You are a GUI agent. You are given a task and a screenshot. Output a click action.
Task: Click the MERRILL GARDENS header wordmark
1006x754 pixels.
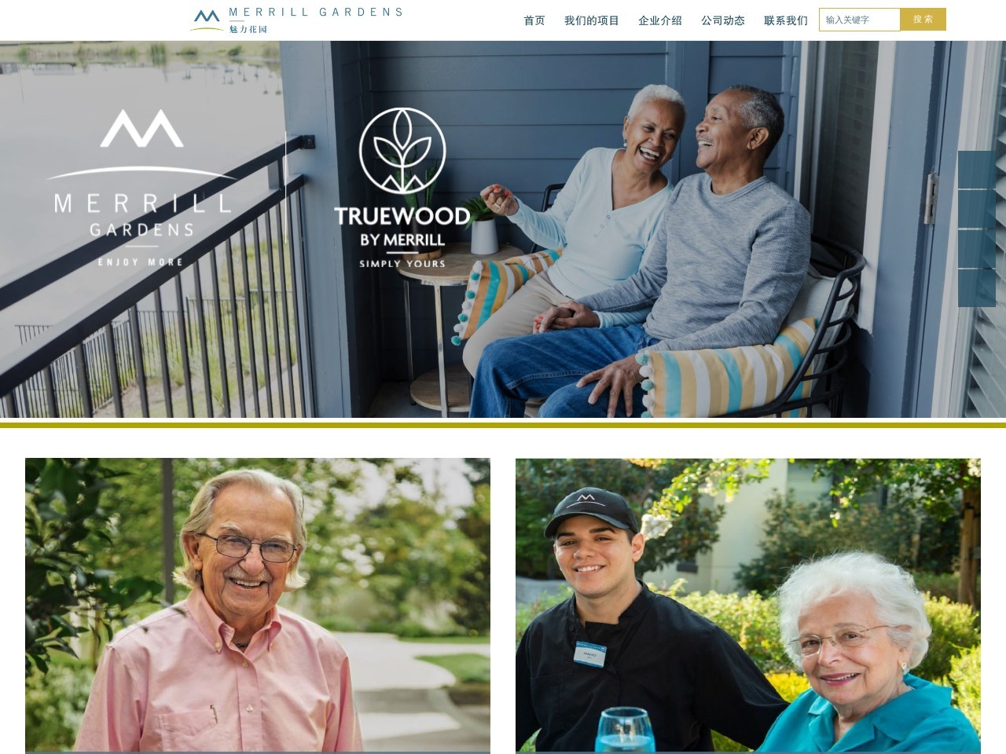pyautogui.click(x=316, y=12)
